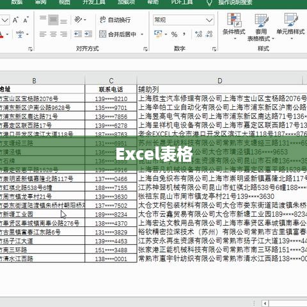Image resolution: width=307 pixels, height=307 pixels.
Task: Click the Increase Decimal icon
Action: [199, 34]
